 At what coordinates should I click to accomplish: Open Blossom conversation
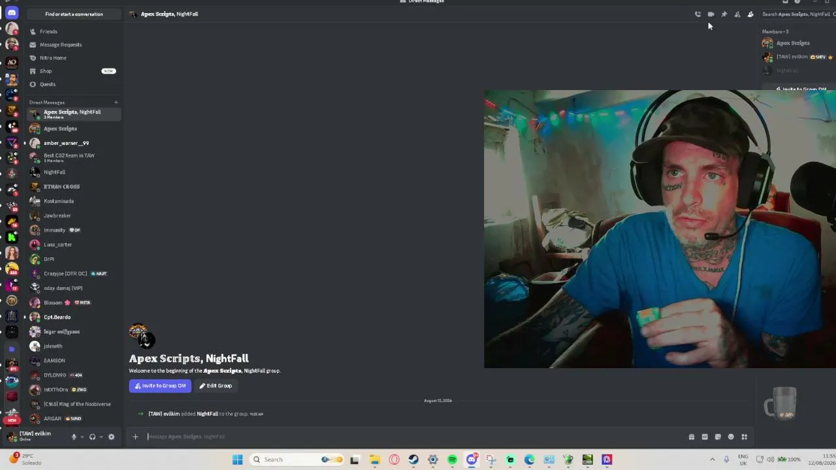(x=74, y=302)
